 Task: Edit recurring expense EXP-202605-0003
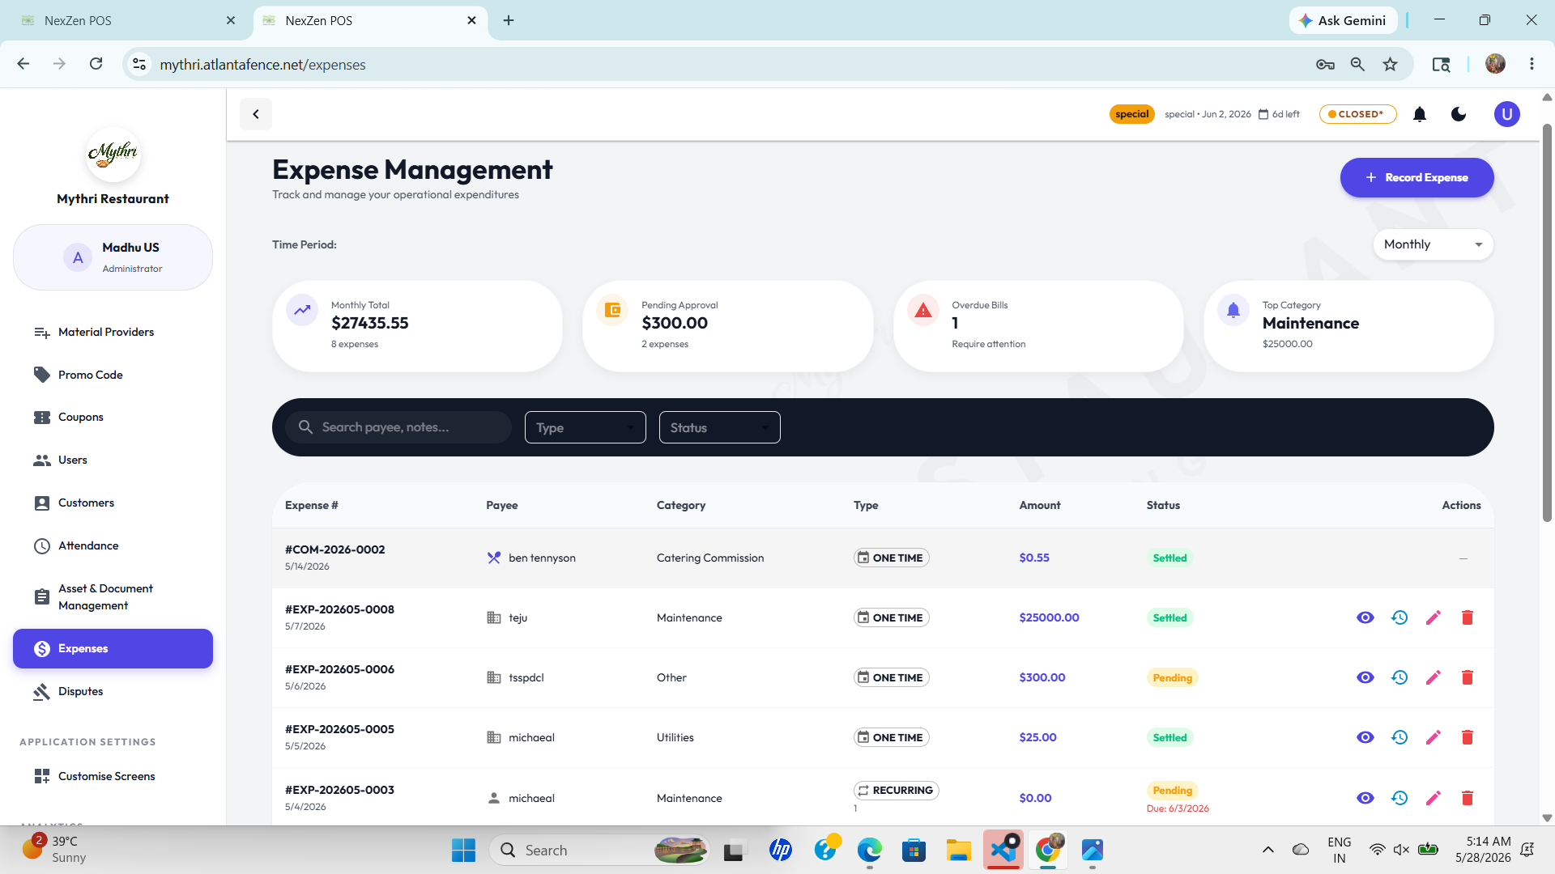(1434, 798)
